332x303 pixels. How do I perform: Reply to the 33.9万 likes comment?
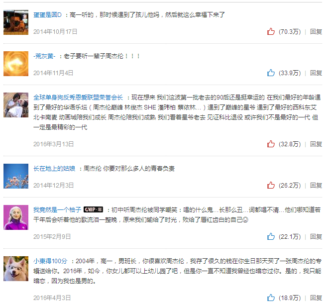(316, 73)
